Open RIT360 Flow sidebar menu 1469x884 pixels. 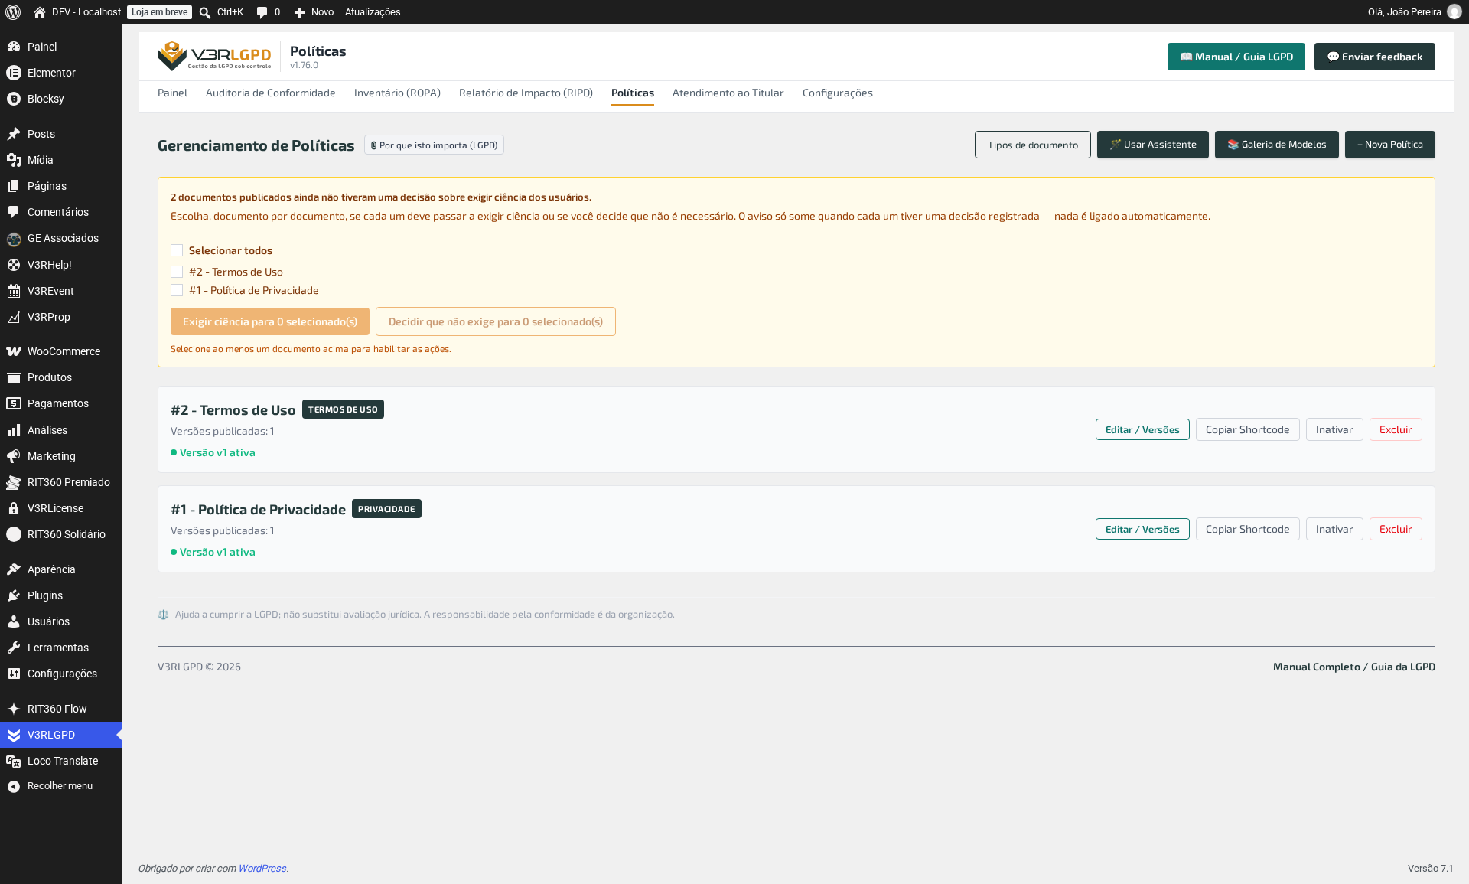tap(61, 709)
